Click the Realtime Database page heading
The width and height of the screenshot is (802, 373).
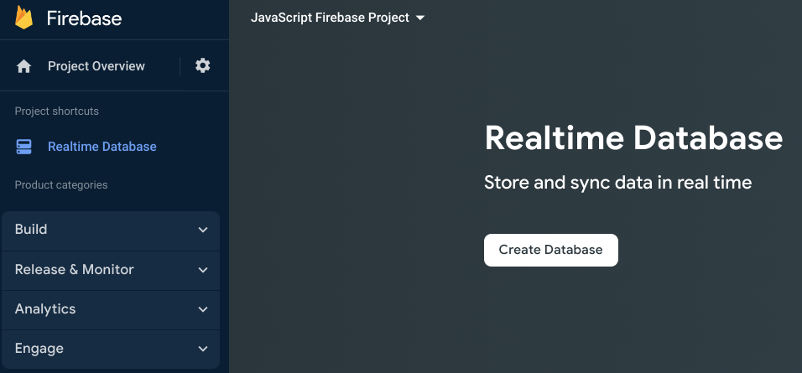click(x=633, y=138)
